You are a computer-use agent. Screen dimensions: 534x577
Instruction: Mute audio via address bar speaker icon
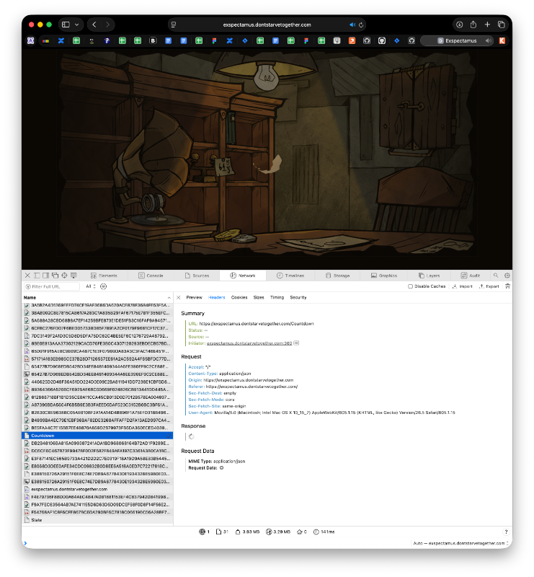pyautogui.click(x=352, y=25)
